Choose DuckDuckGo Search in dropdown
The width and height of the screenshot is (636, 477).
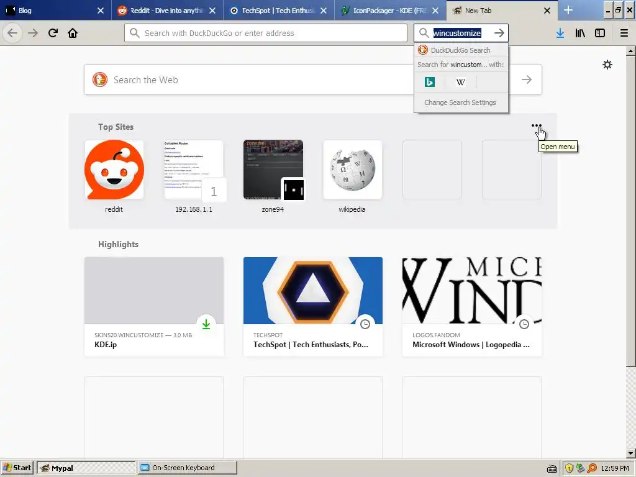pyautogui.click(x=461, y=50)
